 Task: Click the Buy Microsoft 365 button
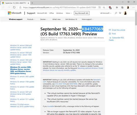pyautogui.click(x=82, y=13)
